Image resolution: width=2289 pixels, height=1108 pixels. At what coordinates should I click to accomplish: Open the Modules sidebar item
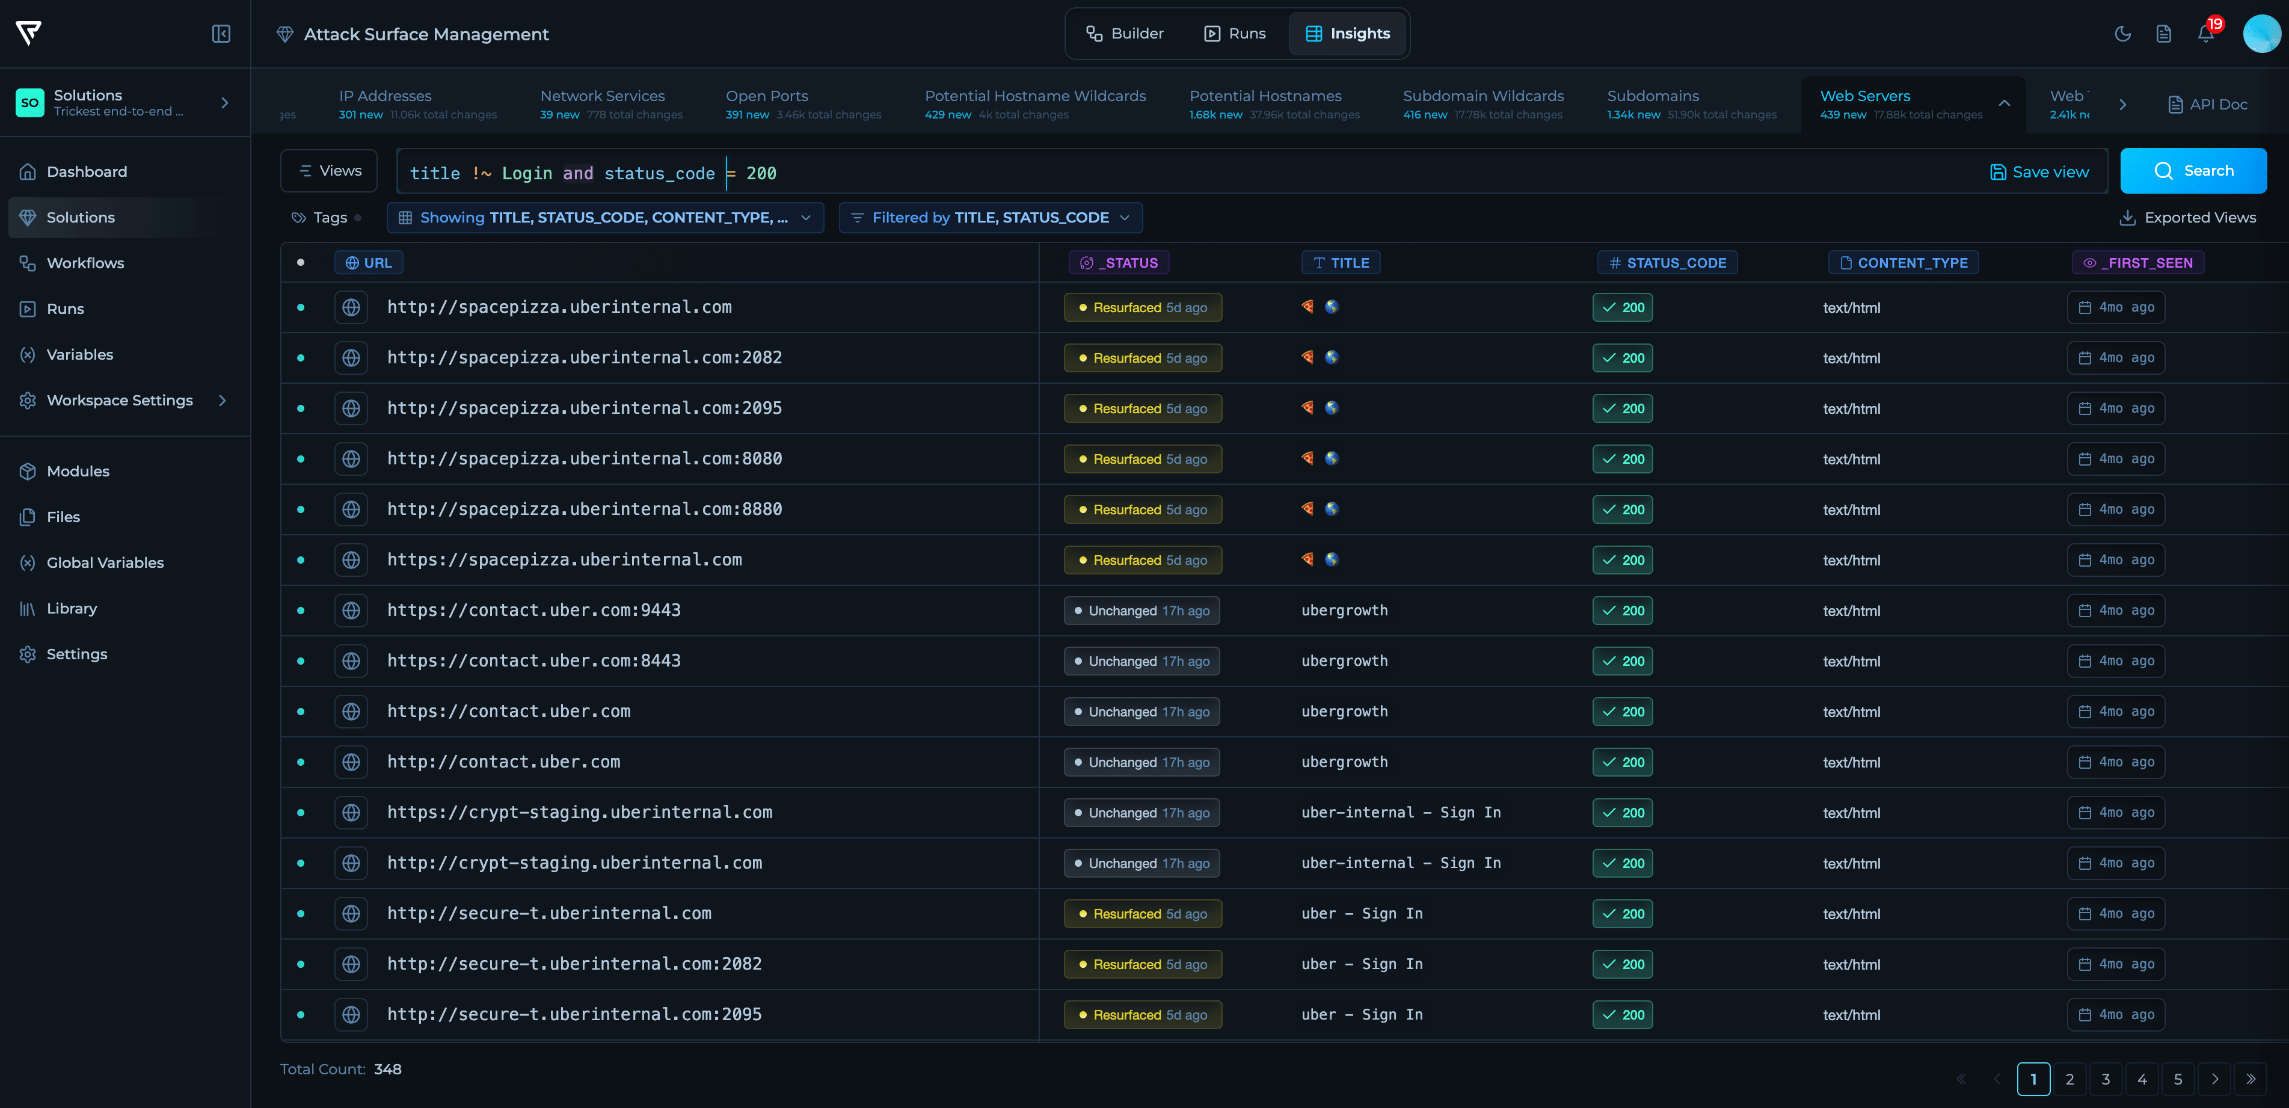pos(78,471)
